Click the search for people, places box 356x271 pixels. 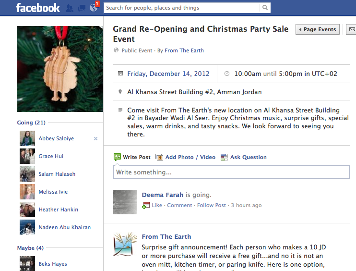[x=182, y=8]
